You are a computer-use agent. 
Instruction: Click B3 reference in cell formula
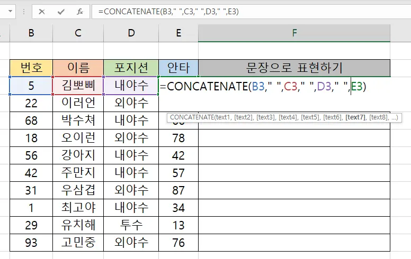pyautogui.click(x=258, y=86)
